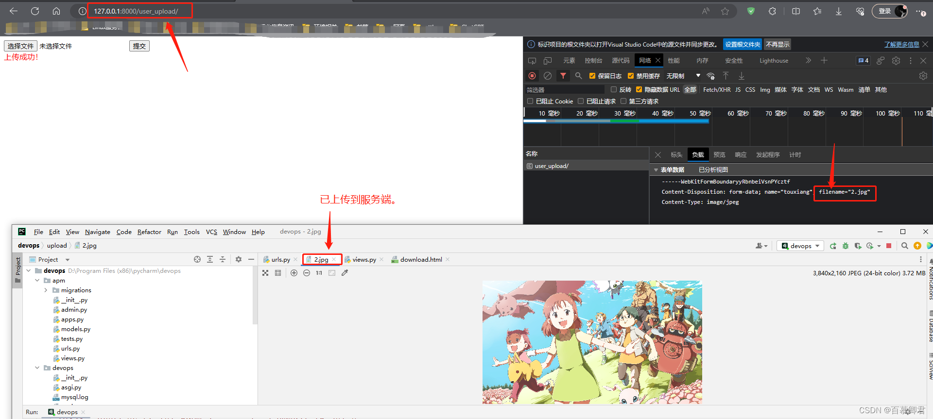Switch to the download.html editor tab
933x419 pixels.
421,260
